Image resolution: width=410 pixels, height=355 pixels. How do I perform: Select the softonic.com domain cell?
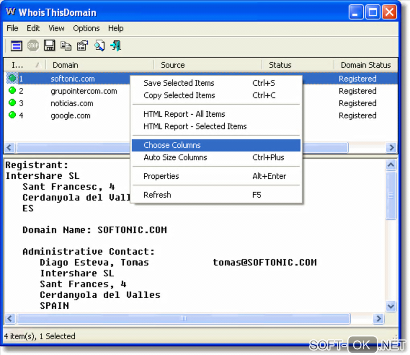(72, 78)
